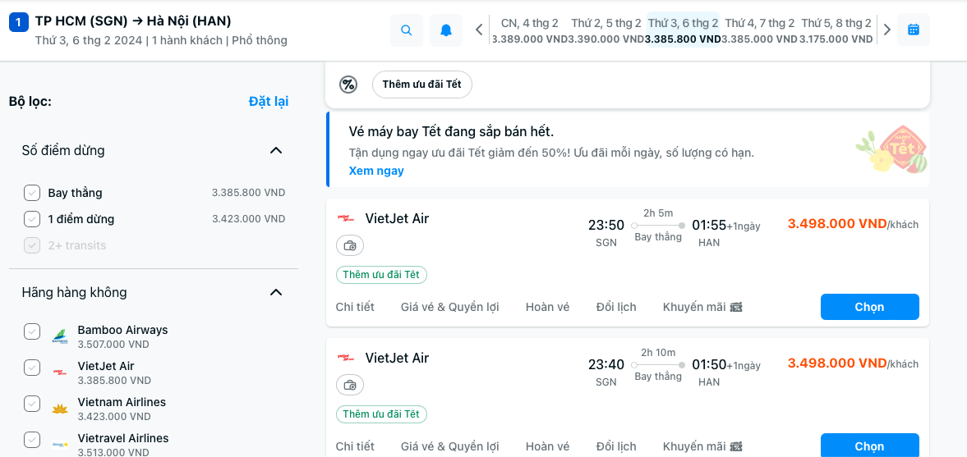Click the search magnifier icon

click(407, 30)
